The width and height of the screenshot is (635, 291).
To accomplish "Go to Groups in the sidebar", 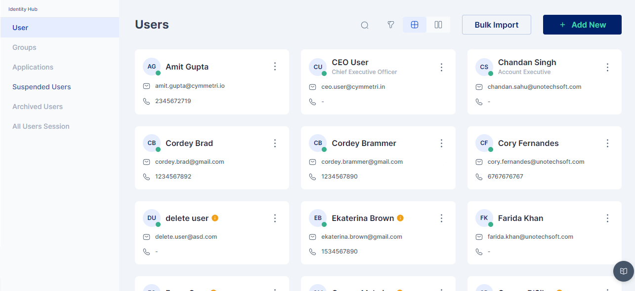I will point(25,47).
